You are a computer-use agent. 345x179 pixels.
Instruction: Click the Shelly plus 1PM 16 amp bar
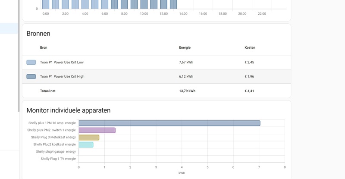coord(169,123)
